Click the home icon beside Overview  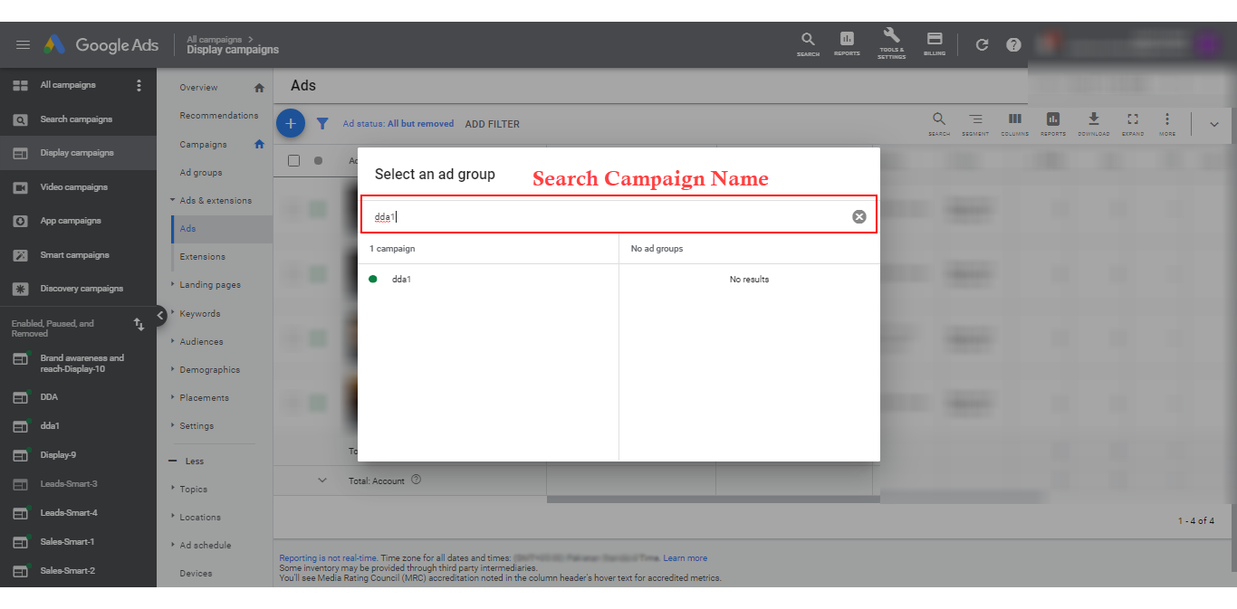click(259, 88)
